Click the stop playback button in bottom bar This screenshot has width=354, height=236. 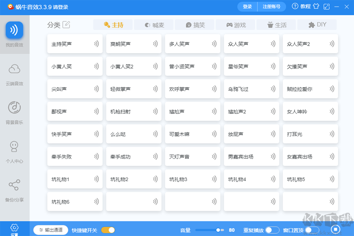(335, 229)
